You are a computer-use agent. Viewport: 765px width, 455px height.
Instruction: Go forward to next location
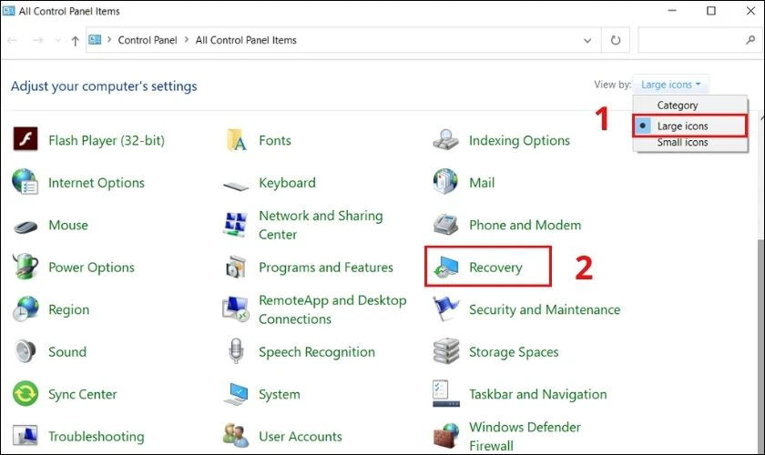click(37, 40)
